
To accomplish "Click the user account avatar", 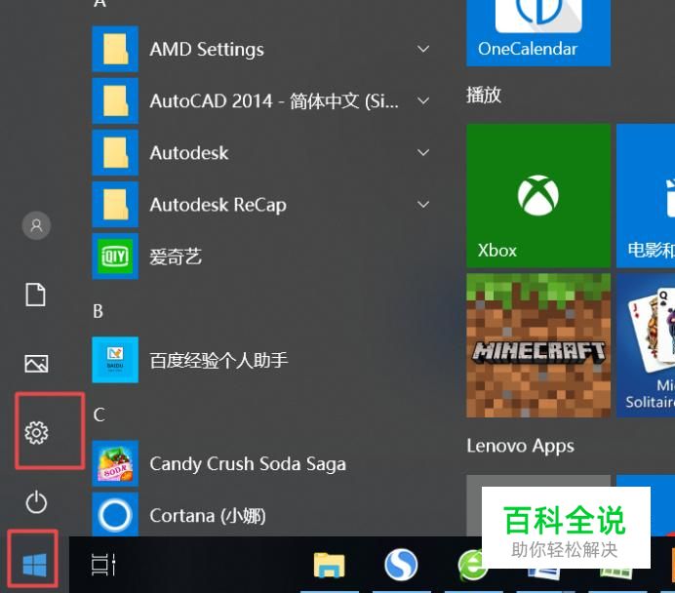I will [x=36, y=225].
